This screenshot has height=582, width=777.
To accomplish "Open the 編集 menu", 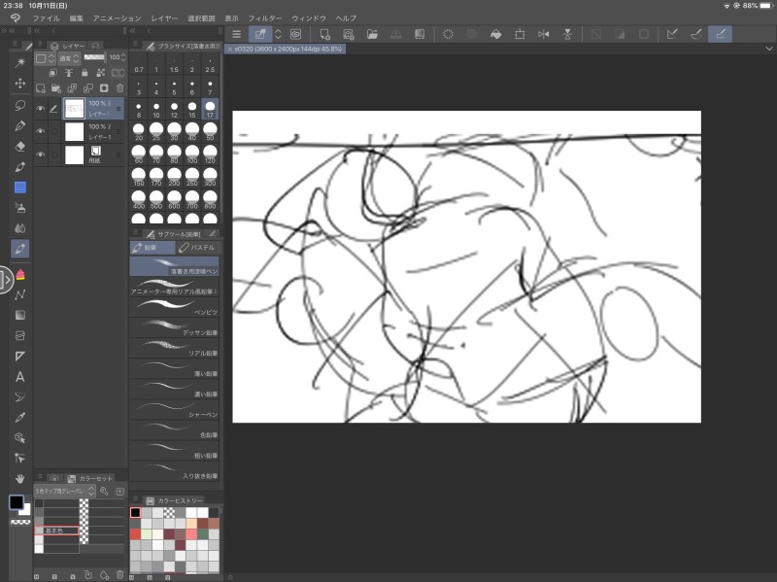I will [x=76, y=18].
